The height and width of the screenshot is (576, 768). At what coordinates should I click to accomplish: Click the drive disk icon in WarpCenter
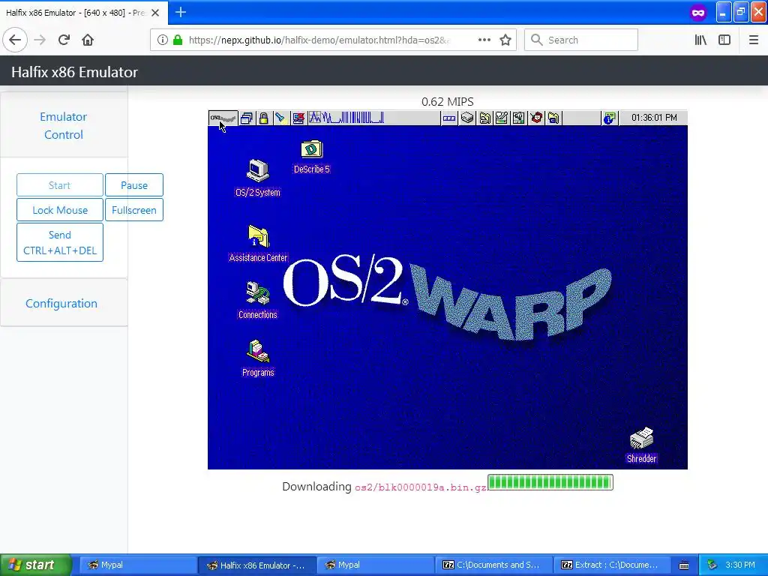coord(467,118)
